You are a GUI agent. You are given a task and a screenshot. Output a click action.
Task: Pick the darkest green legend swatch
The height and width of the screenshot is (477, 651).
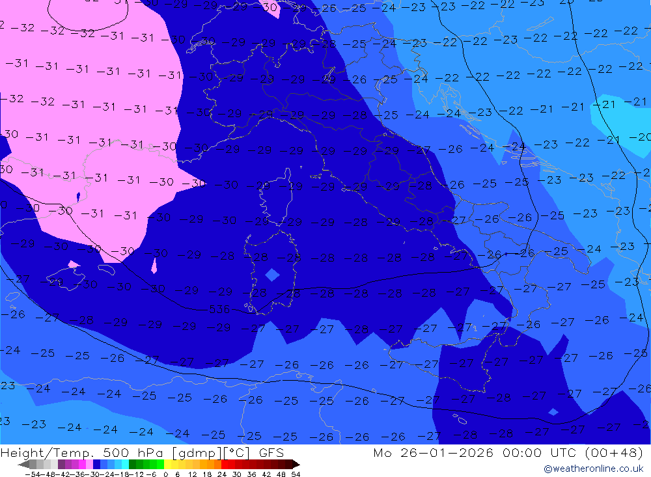coord(132,464)
